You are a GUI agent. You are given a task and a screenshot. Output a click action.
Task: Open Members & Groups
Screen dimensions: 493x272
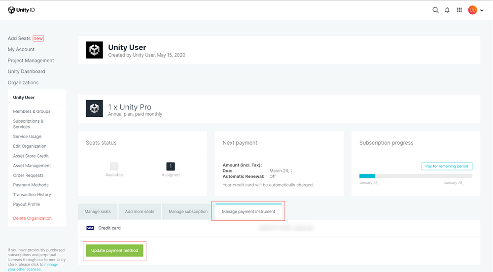(x=32, y=111)
